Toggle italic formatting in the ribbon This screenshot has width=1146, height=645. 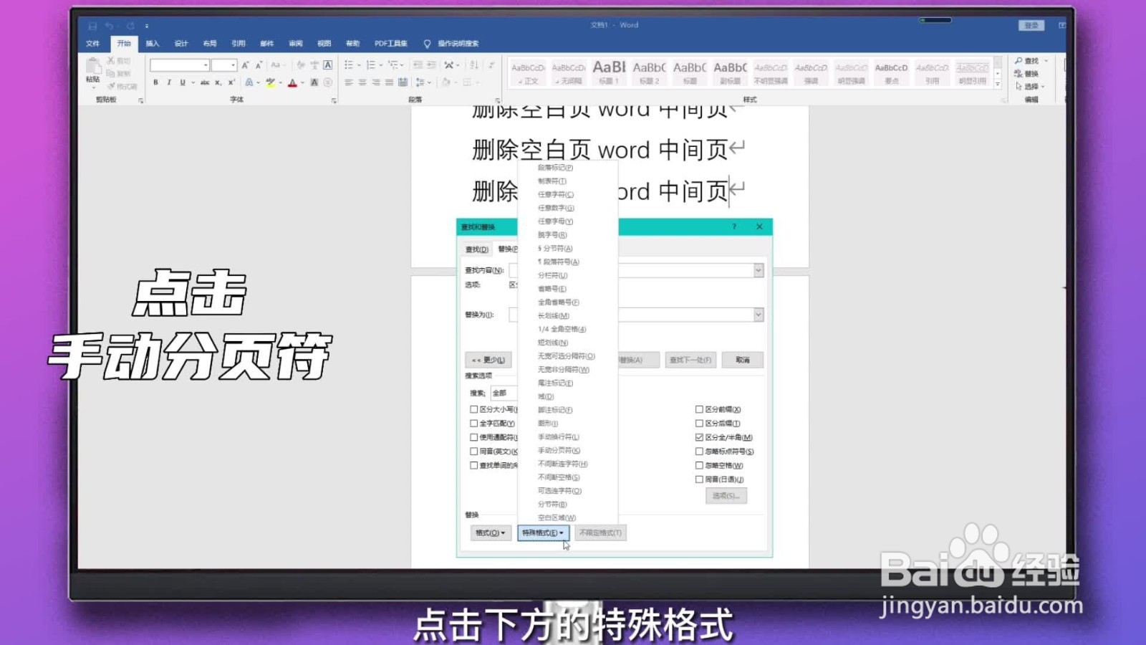(169, 83)
